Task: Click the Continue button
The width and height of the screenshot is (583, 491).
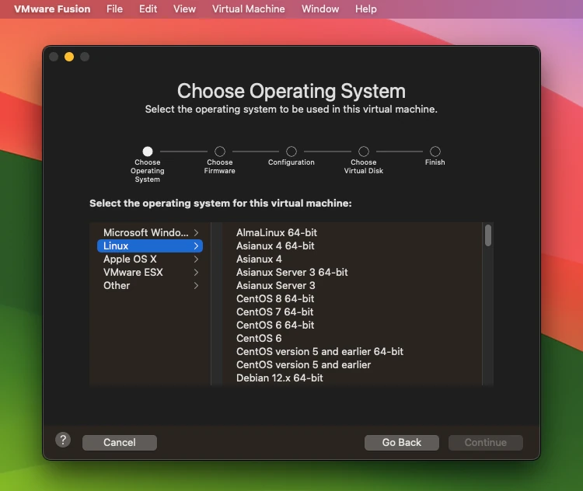Action: pyautogui.click(x=486, y=443)
